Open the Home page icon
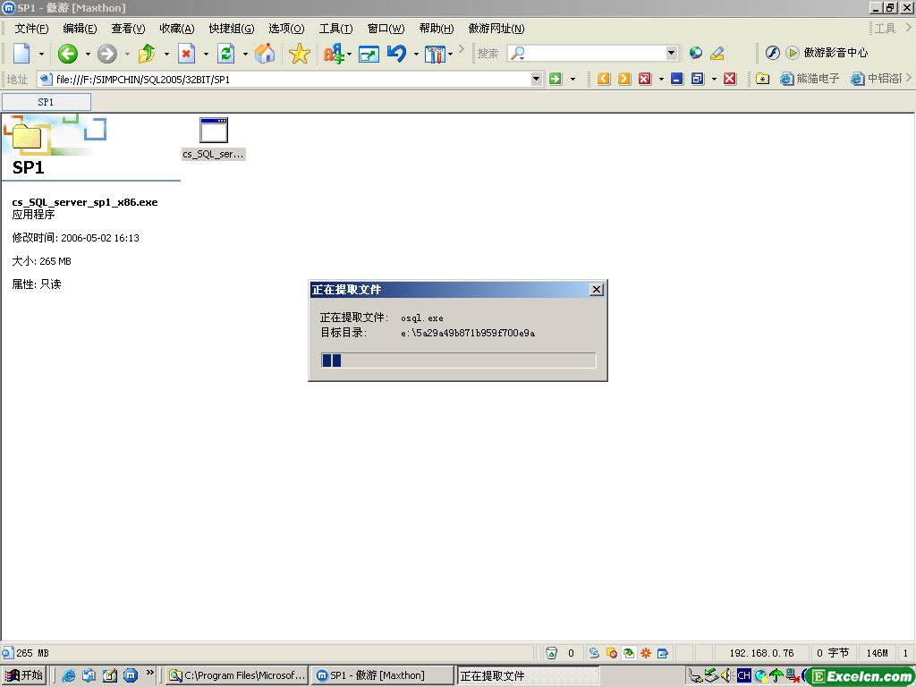Screen dimensions: 916x687 coord(265,54)
